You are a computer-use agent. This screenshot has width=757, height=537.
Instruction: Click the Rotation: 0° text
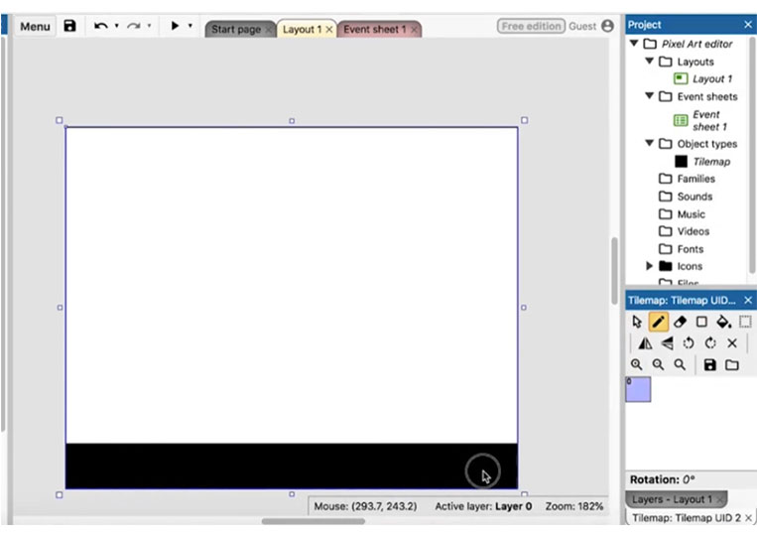click(x=662, y=479)
